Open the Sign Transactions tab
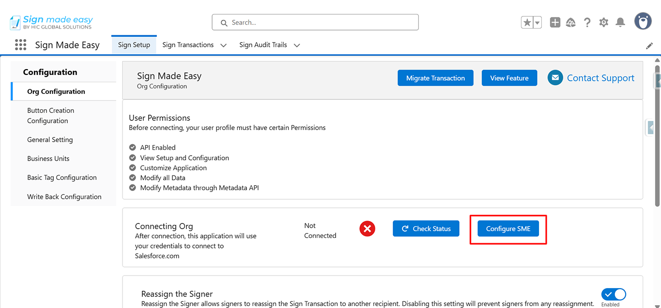Image resolution: width=661 pixels, height=308 pixels. [x=188, y=45]
